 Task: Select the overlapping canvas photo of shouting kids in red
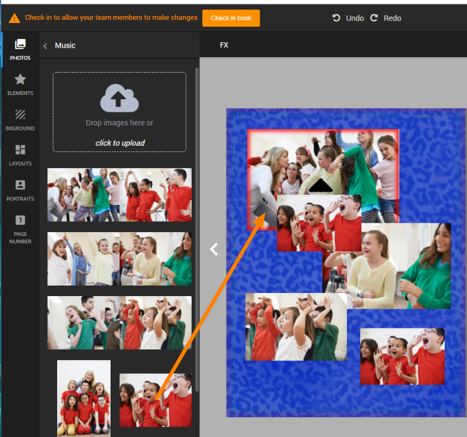pyautogui.click(x=319, y=223)
